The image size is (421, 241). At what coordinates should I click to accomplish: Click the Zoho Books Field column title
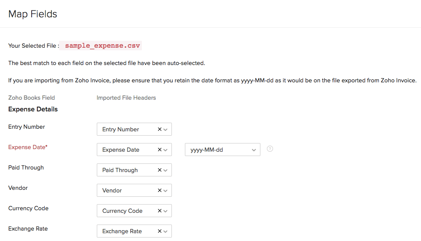[32, 98]
